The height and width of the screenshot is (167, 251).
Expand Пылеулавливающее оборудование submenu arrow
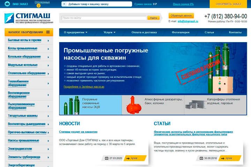48,106
